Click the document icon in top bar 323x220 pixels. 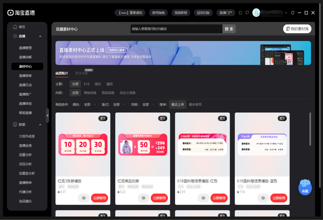(240, 13)
